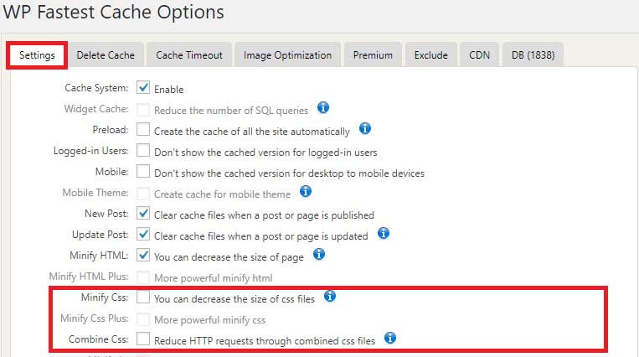
Task: Click info icon for Minify HTML
Action: [x=318, y=254]
